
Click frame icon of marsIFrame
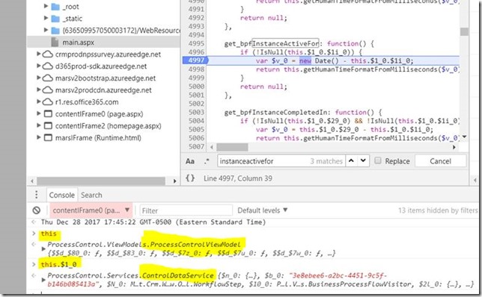[48, 137]
